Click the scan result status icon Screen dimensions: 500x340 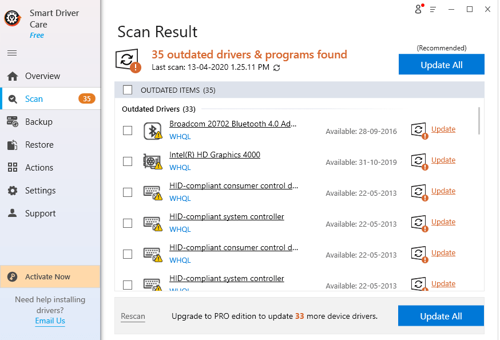click(128, 61)
